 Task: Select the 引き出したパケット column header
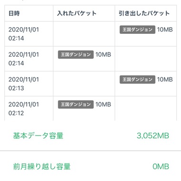(x=144, y=13)
